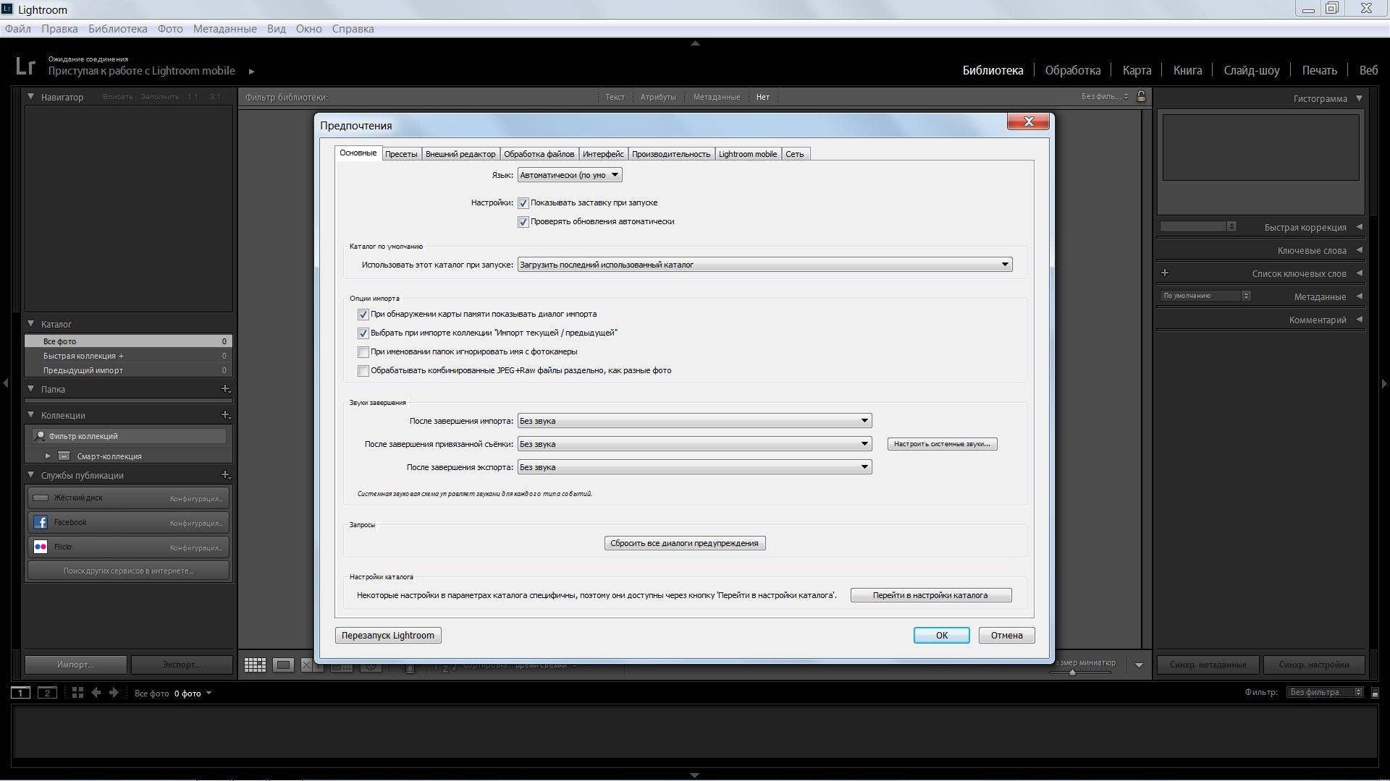Image resolution: width=1390 pixels, height=781 pixels.
Task: Click reset all warning dialogs button
Action: click(684, 543)
